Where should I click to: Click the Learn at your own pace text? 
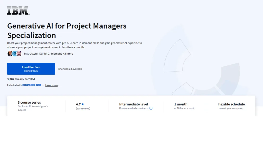pyautogui.click(x=230, y=108)
